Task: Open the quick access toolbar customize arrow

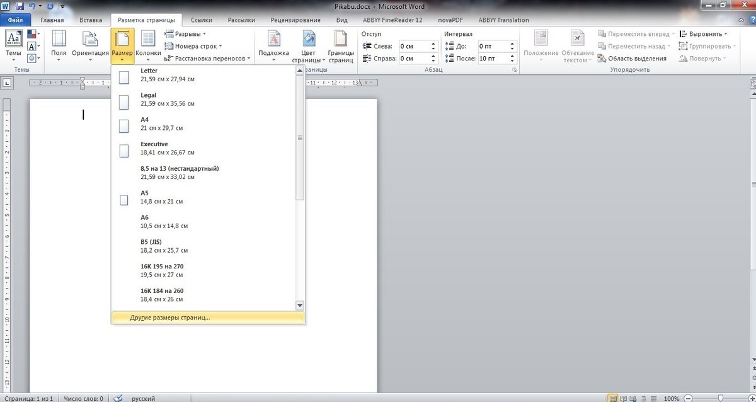Action: click(x=63, y=6)
